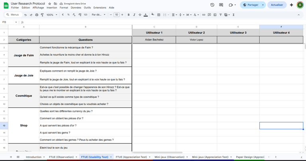Apply italic formatting
Viewport: 306px width, 161px height.
tap(134, 15)
